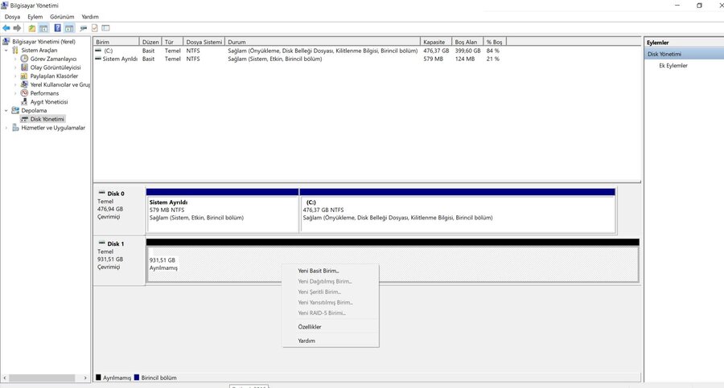This screenshot has height=388, width=724.
Task: Expand the Hizmetler ve Uygulamalar arrow
Action: 6,128
